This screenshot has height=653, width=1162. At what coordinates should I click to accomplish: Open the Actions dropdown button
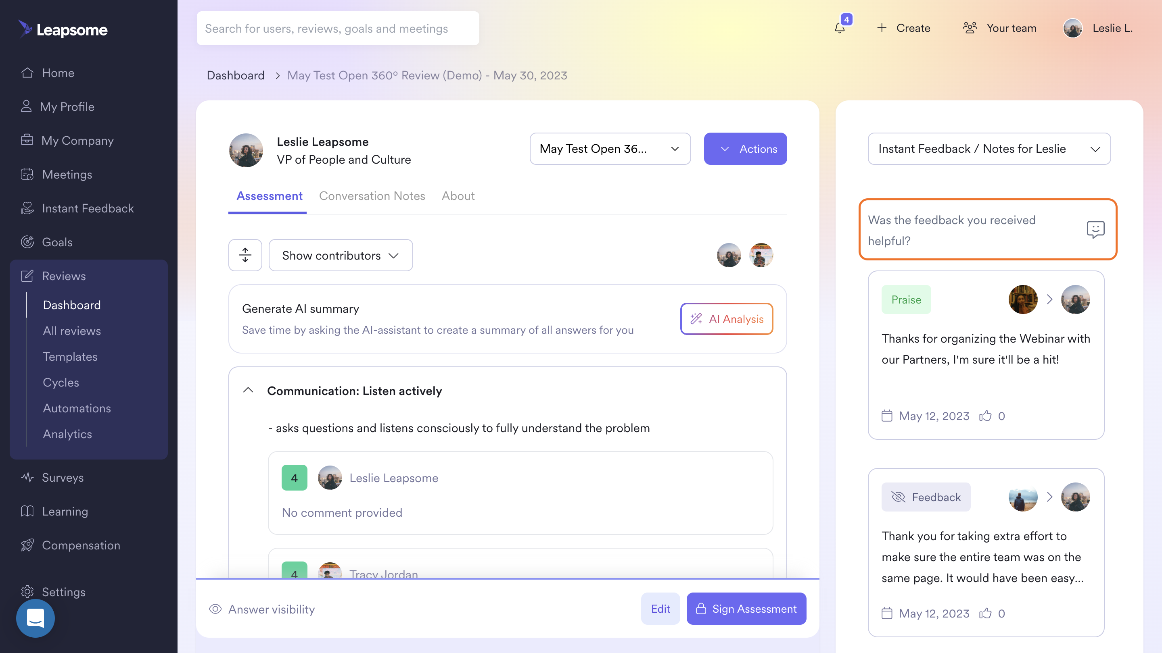pos(745,148)
